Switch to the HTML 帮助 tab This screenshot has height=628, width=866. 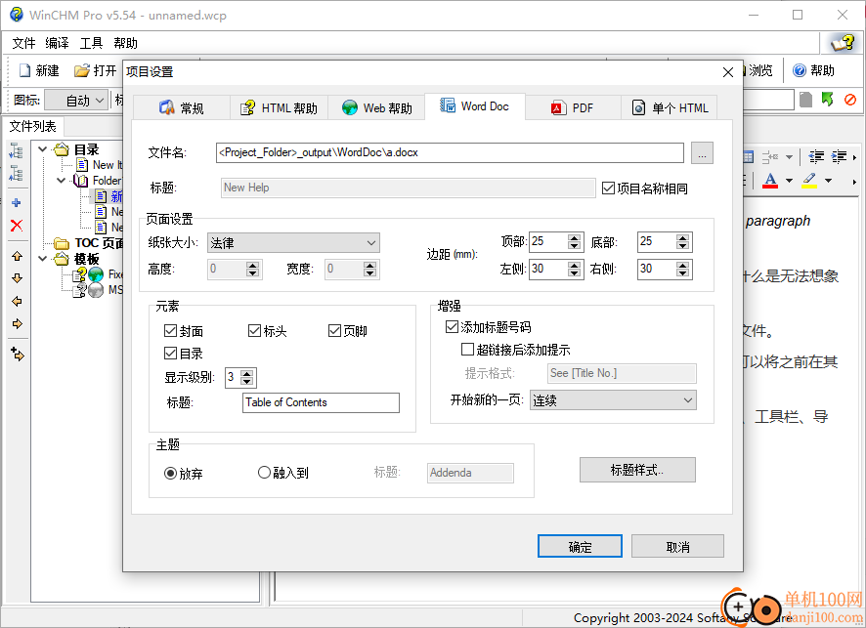tap(279, 108)
